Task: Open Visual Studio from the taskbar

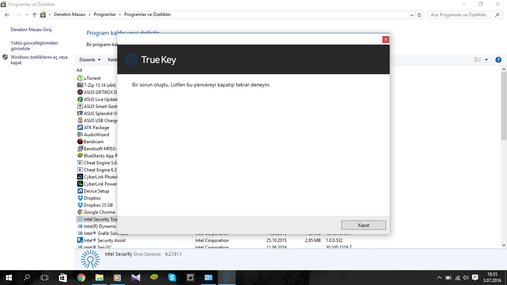Action: [x=135, y=277]
